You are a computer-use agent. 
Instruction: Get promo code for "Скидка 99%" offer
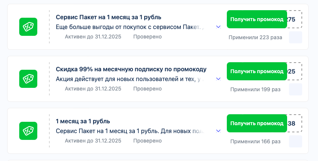[x=257, y=71]
